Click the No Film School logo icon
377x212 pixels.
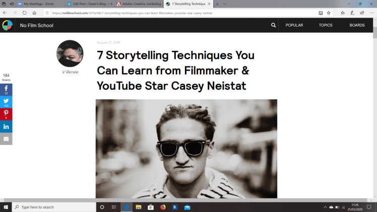click(x=8, y=25)
